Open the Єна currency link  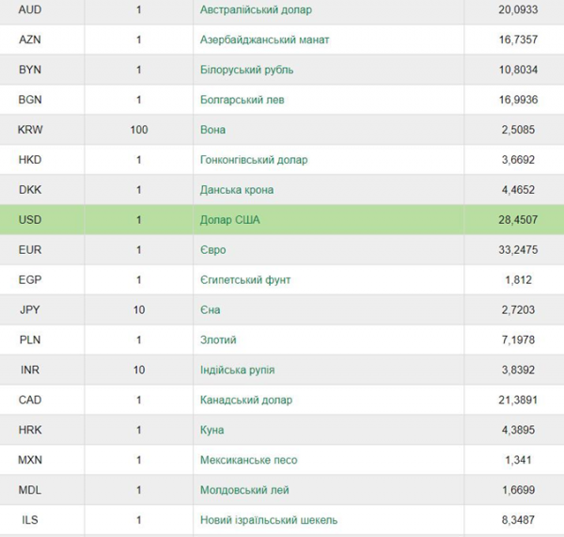click(x=210, y=310)
